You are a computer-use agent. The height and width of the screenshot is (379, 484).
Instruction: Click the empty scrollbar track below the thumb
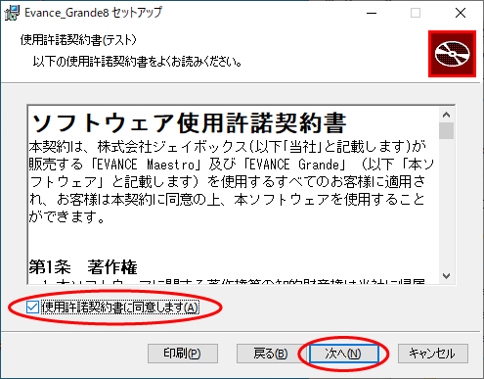tap(446, 204)
